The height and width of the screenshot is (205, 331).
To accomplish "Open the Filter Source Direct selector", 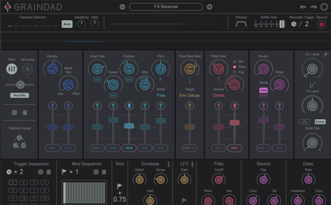I will tap(218, 95).
